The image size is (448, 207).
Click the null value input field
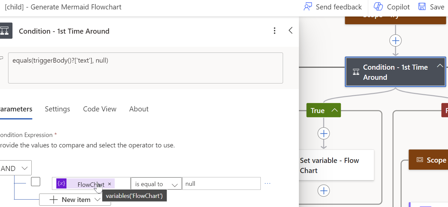(221, 184)
